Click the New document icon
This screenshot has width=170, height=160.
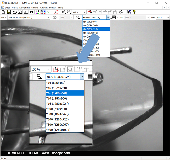[3, 12]
